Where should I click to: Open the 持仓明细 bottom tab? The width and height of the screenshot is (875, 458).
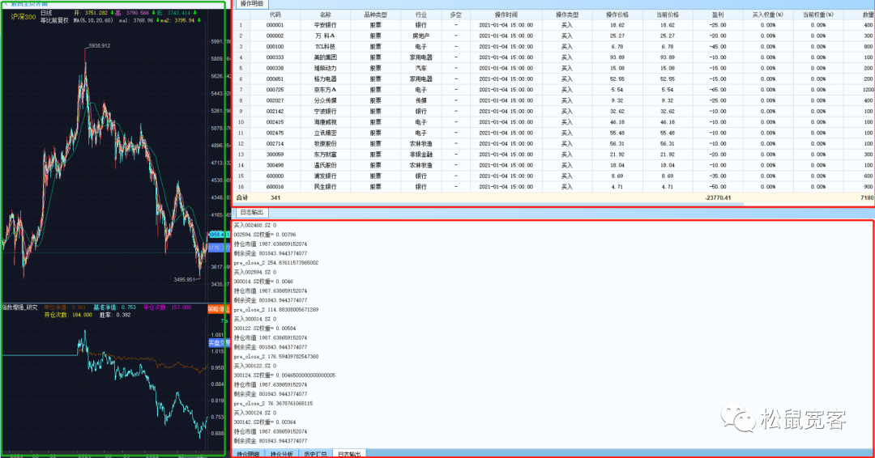click(248, 454)
